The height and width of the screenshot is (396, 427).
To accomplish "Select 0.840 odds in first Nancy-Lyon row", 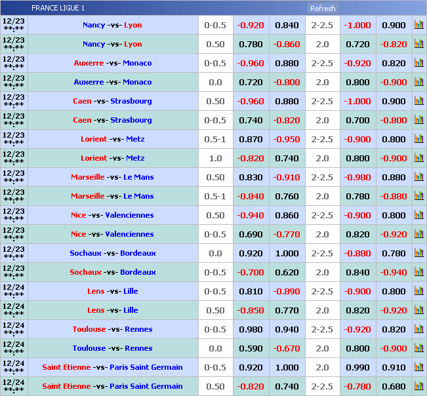I will tap(287, 26).
